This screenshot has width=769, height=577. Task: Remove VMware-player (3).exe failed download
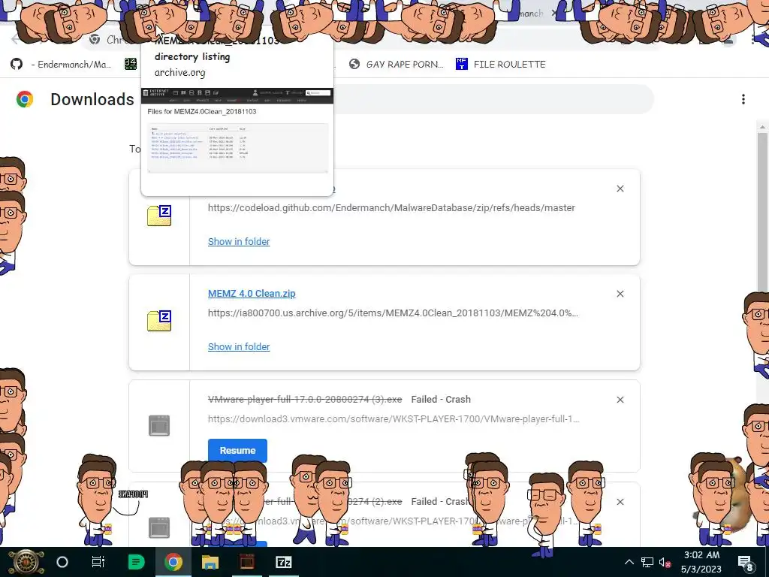[x=620, y=400]
